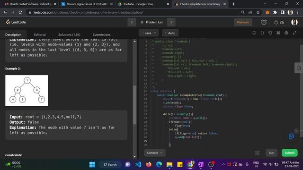Open editor settings gear icon
Image resolution: width=303 pixels, height=170 pixels.
pos(286,33)
